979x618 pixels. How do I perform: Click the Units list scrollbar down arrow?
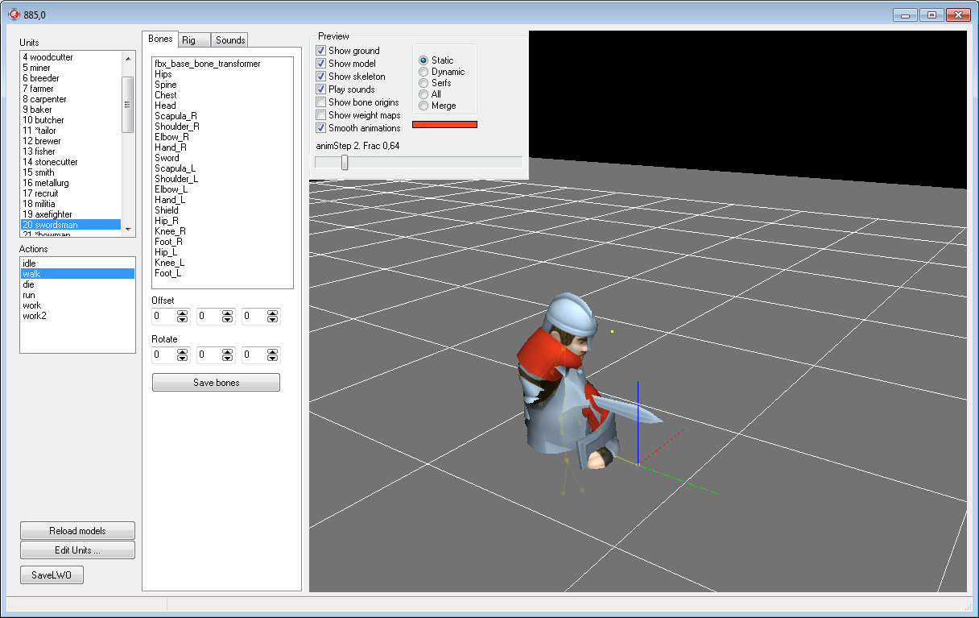pos(127,229)
